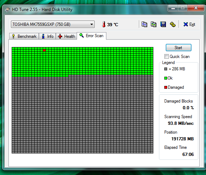Click the copy screenshot to clipboard icon
This screenshot has height=175, width=206.
(154, 24)
